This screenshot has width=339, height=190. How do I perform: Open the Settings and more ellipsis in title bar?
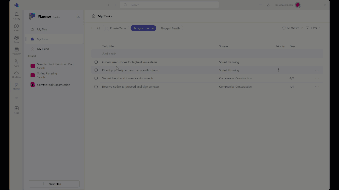point(260,5)
